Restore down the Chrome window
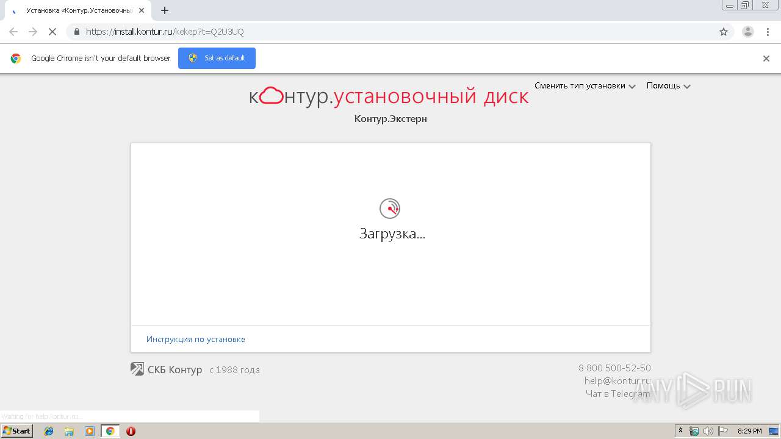The image size is (781, 439). pos(745,5)
